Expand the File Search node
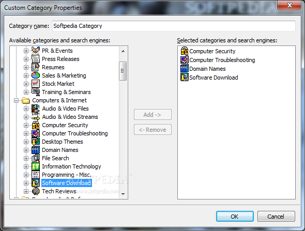Viewport: 305px width, 231px height. [x=26, y=158]
